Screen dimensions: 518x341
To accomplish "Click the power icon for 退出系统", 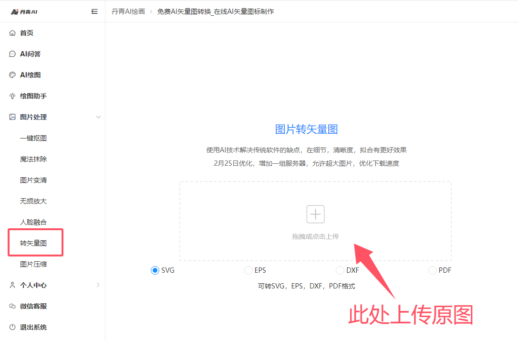I will click(12, 327).
